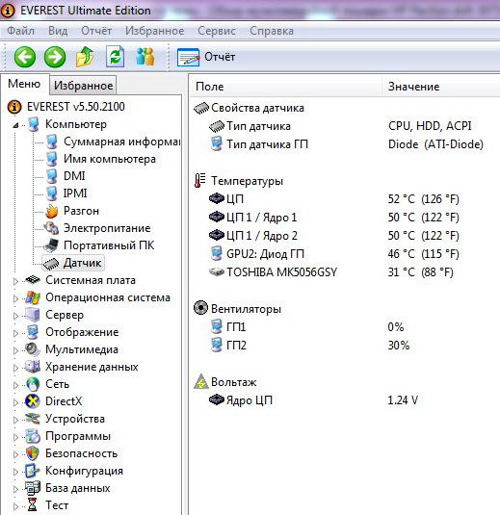500x515 pixels.
Task: Expand the Системная плата node
Action: (15, 281)
